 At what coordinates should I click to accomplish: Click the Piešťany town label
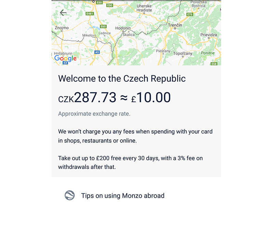163,50
